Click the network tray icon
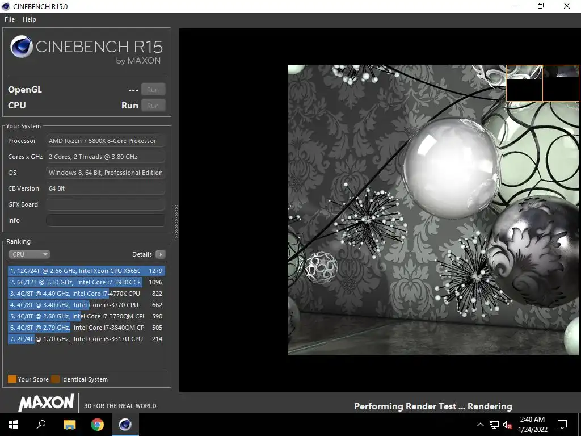Viewport: 581px width, 436px height. click(494, 425)
